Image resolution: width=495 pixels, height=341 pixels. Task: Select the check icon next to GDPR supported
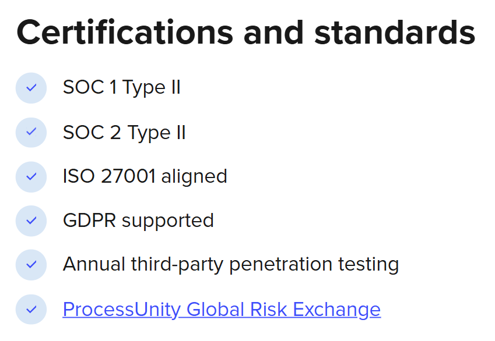[x=31, y=221]
